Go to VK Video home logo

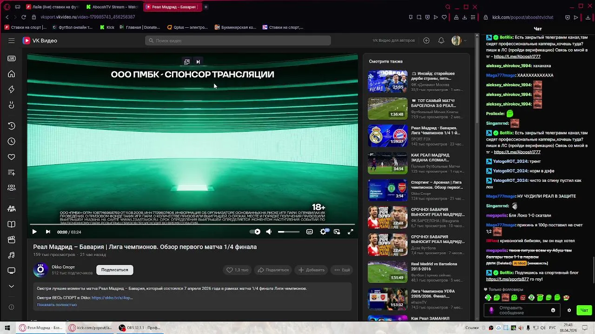tap(40, 40)
